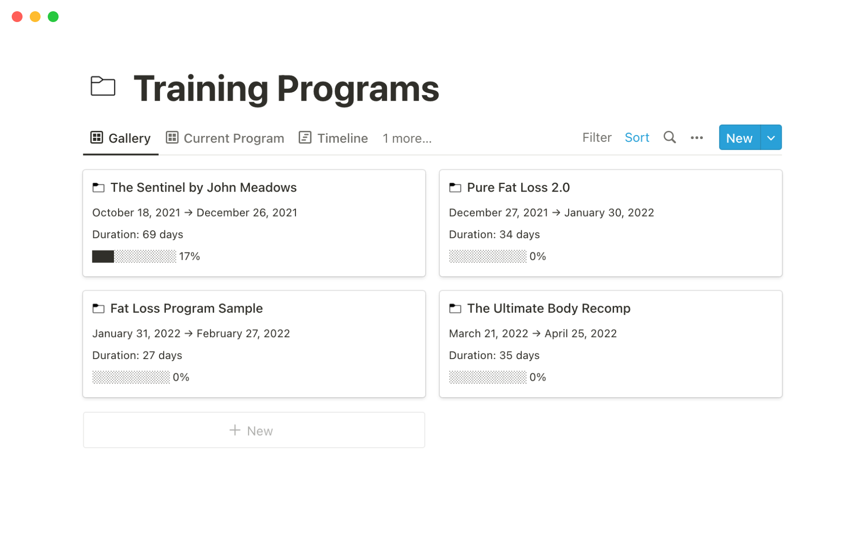Click the Training Programs page title

point(286,88)
